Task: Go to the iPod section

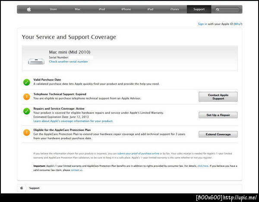Action: click(102, 9)
